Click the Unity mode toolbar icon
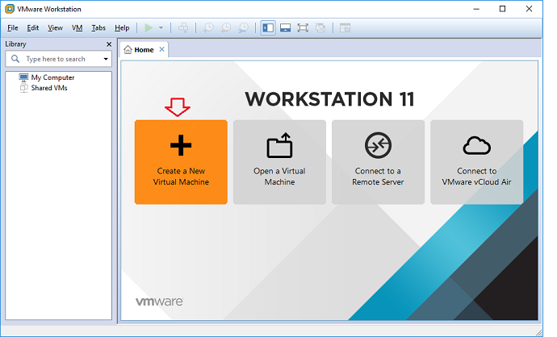 click(320, 27)
